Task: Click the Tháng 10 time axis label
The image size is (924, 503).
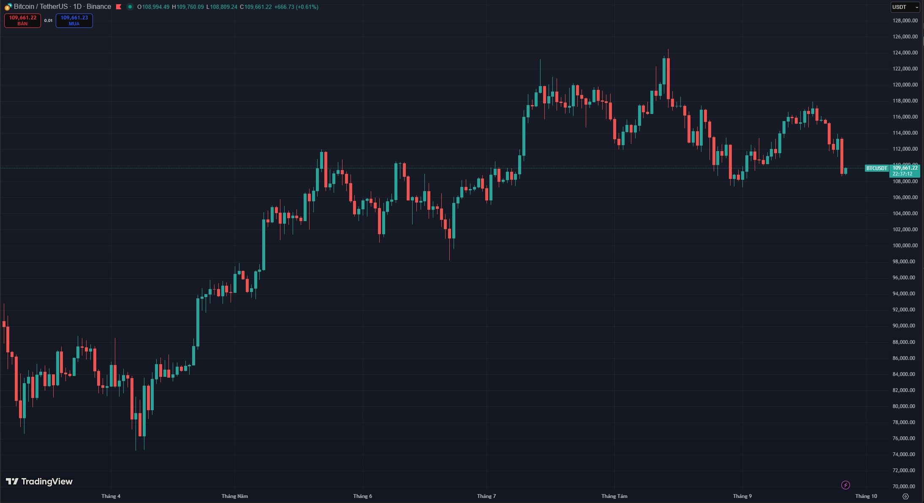Action: tap(866, 496)
